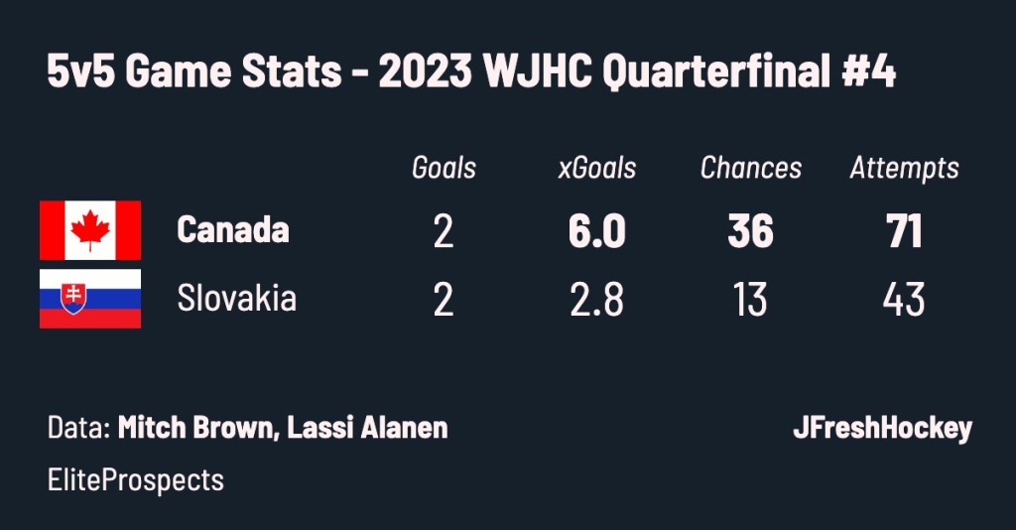
Task: Click Canada's goals value
Action: click(444, 231)
